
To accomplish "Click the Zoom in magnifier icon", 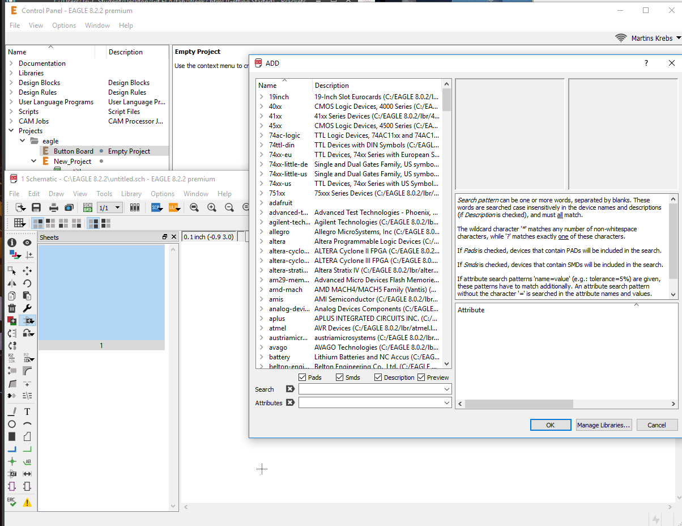I will coord(212,207).
